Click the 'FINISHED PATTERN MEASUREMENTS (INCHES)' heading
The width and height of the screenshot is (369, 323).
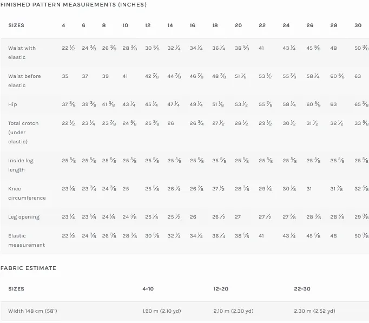click(73, 5)
